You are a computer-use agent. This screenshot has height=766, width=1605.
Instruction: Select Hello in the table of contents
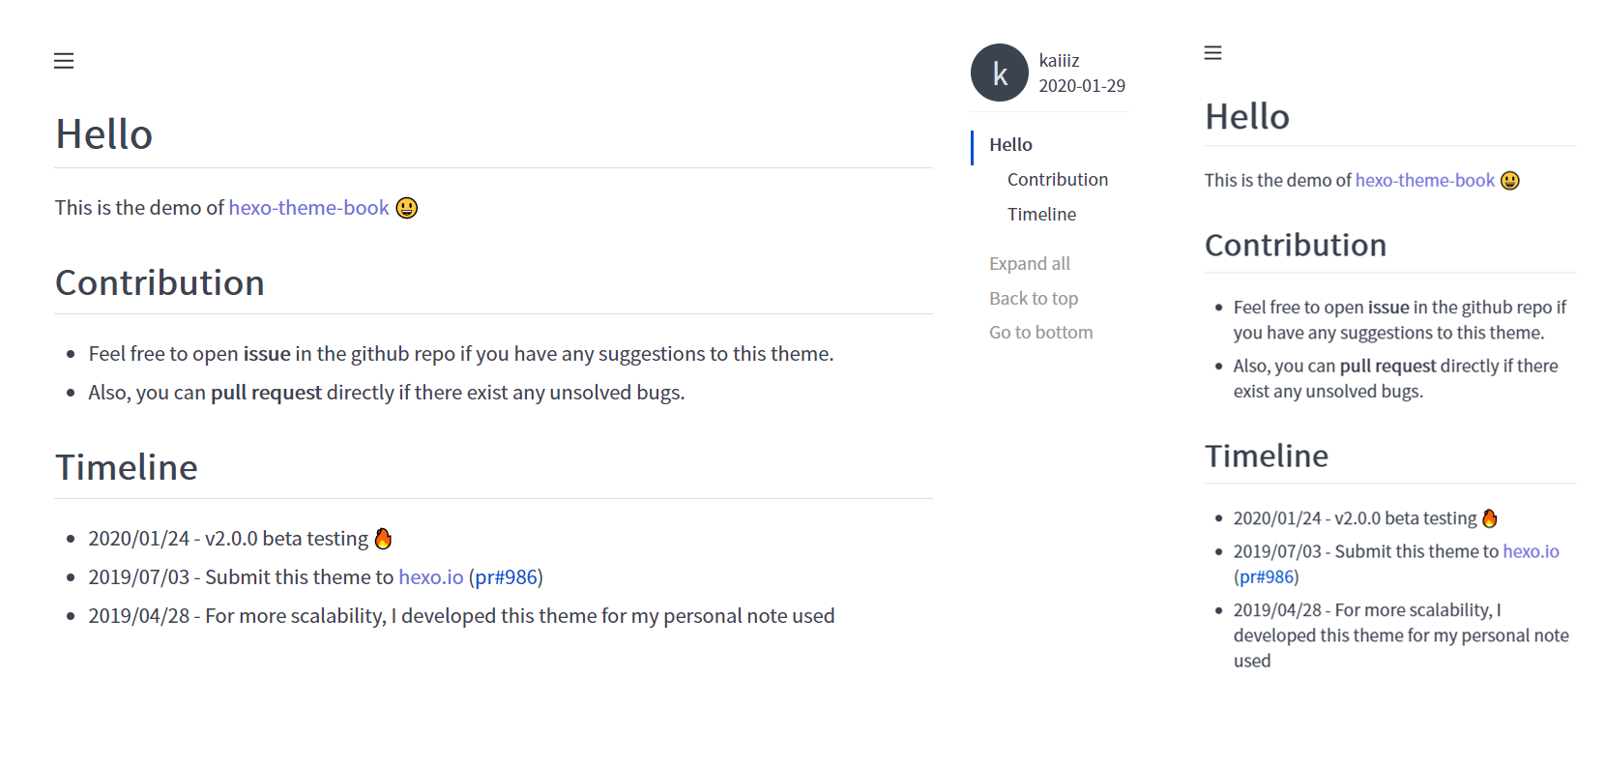1010,145
